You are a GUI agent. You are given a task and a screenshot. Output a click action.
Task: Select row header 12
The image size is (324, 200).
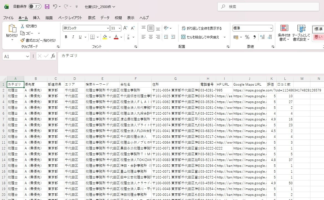click(4, 148)
